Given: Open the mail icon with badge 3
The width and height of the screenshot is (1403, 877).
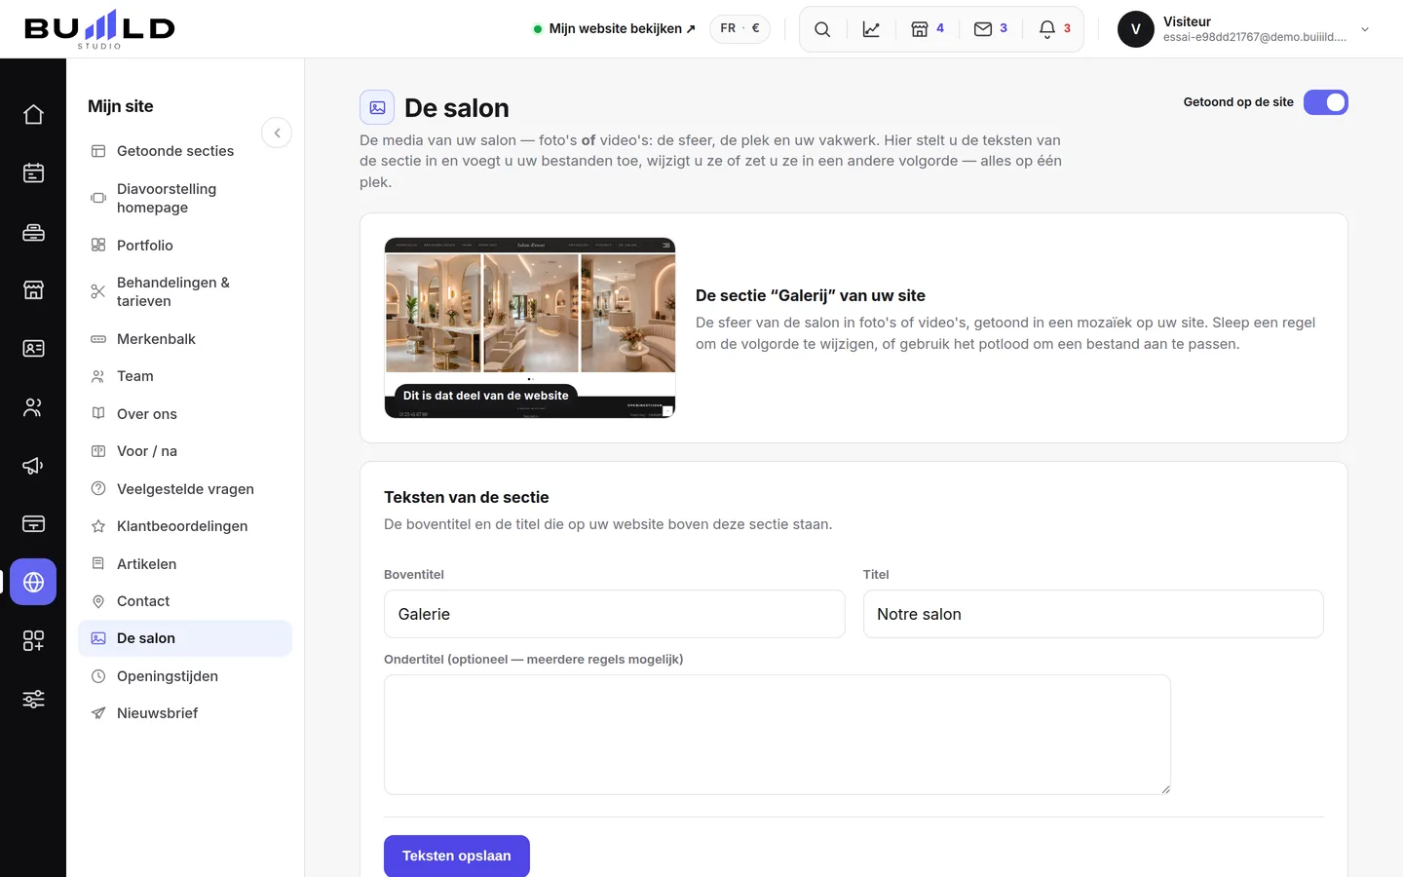Looking at the screenshot, I should coord(991,29).
